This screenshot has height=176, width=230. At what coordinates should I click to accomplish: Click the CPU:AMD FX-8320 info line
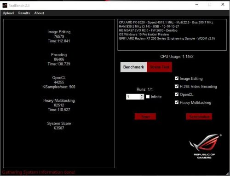[166, 23]
